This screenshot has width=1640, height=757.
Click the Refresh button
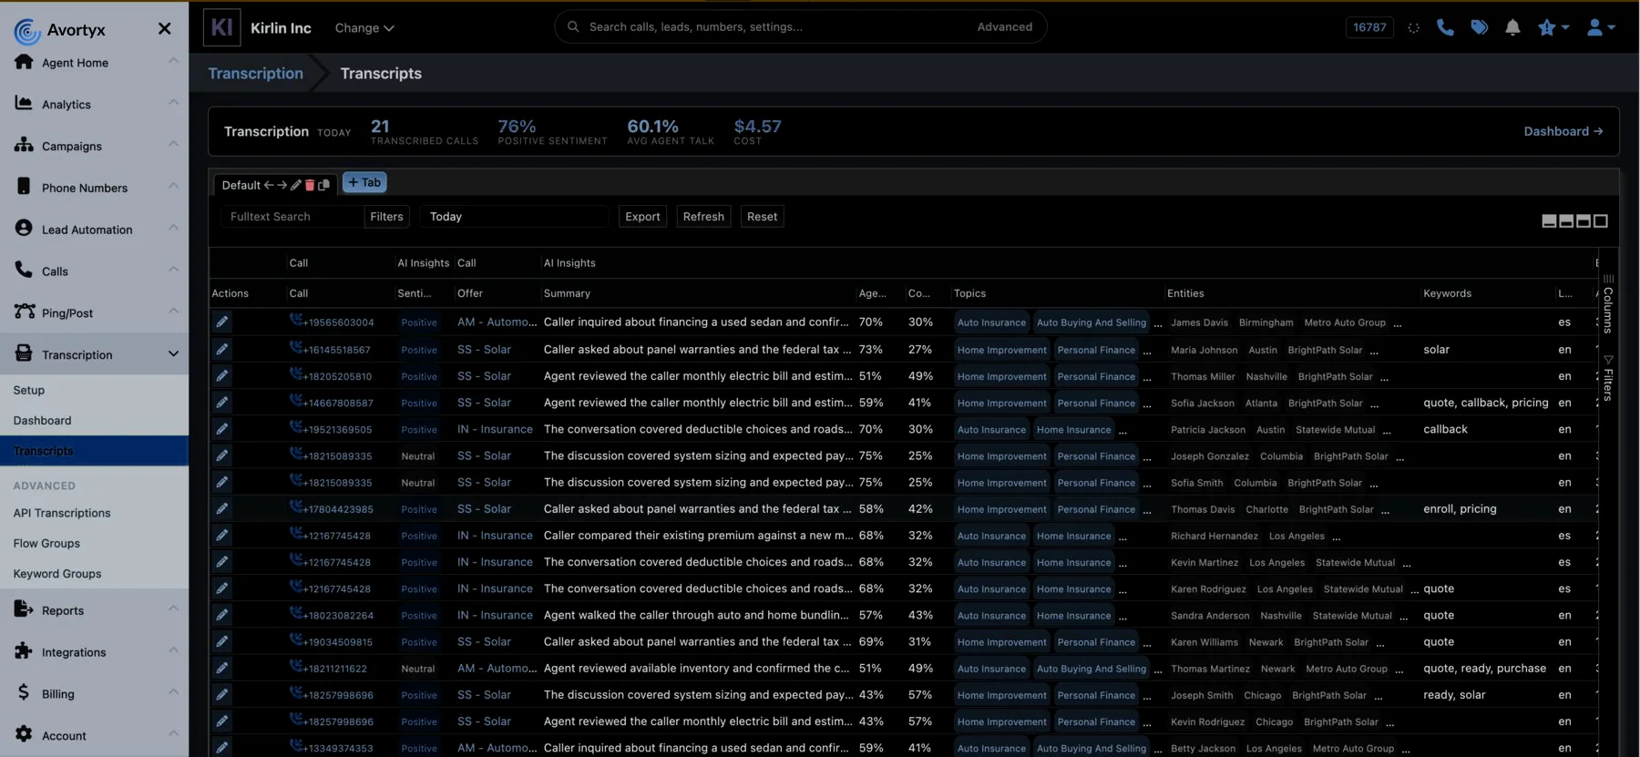click(703, 217)
